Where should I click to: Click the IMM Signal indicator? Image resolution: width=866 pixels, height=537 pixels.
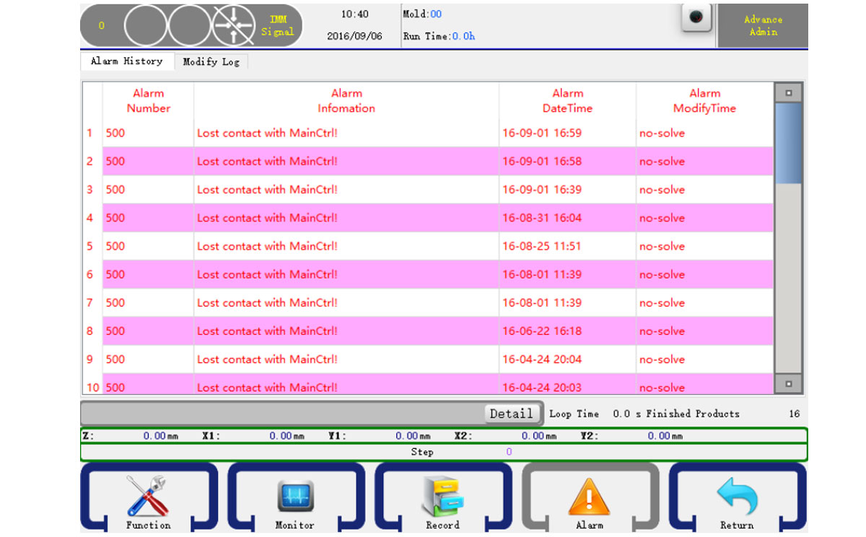pyautogui.click(x=277, y=26)
